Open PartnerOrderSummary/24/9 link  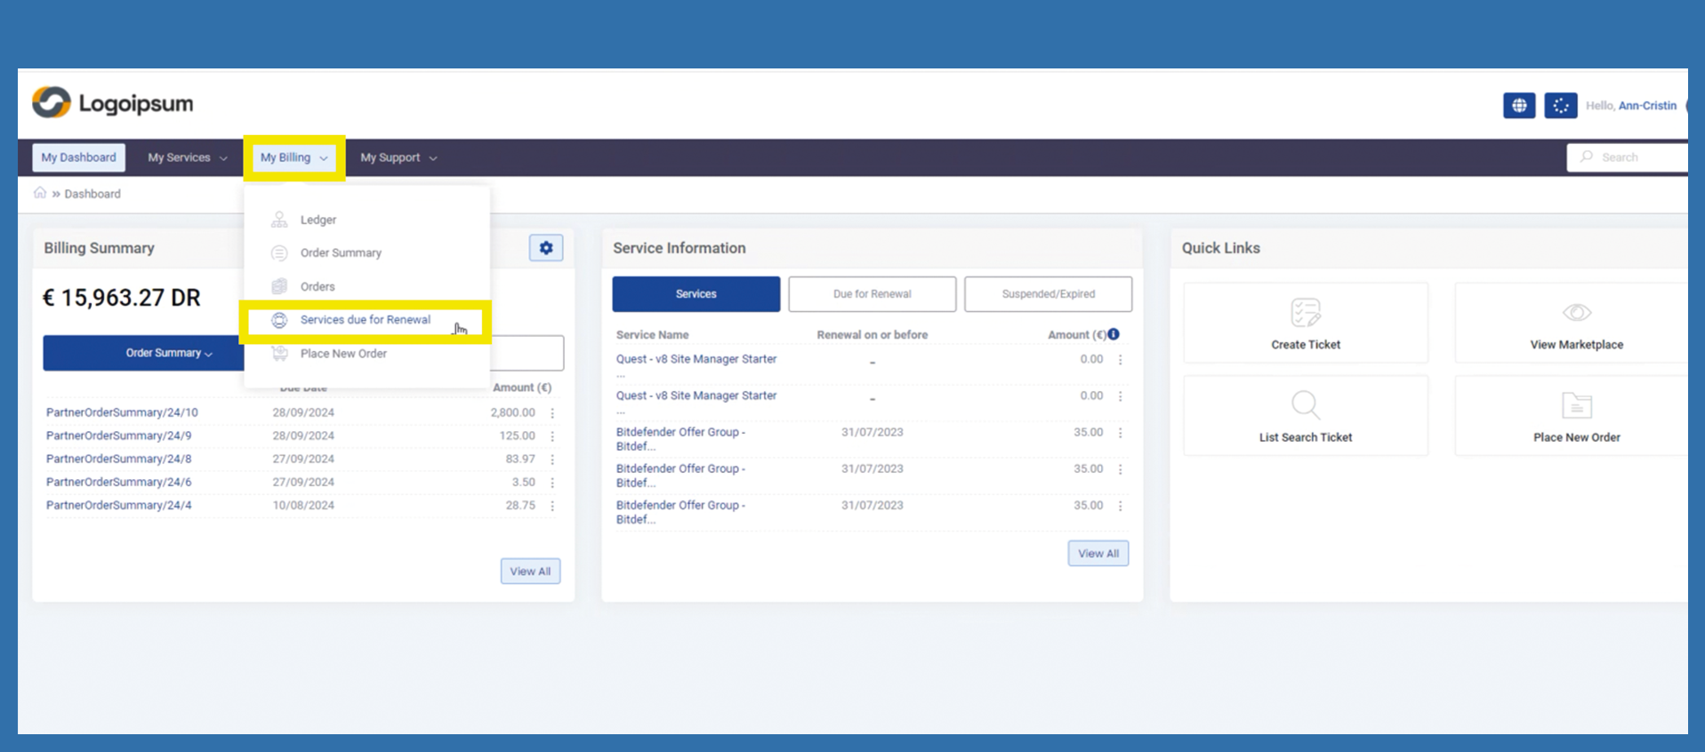[x=118, y=436]
